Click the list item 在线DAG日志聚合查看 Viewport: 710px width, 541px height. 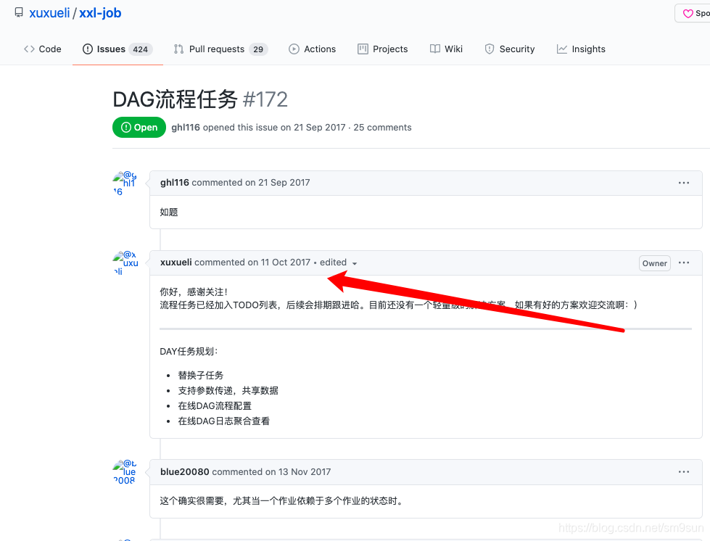pyautogui.click(x=223, y=421)
